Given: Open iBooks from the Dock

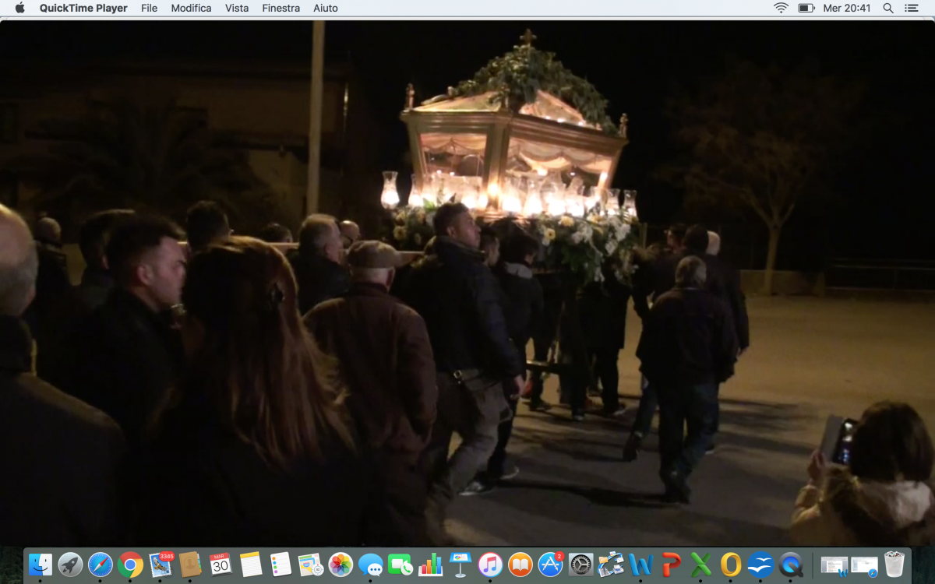Looking at the screenshot, I should (520, 565).
